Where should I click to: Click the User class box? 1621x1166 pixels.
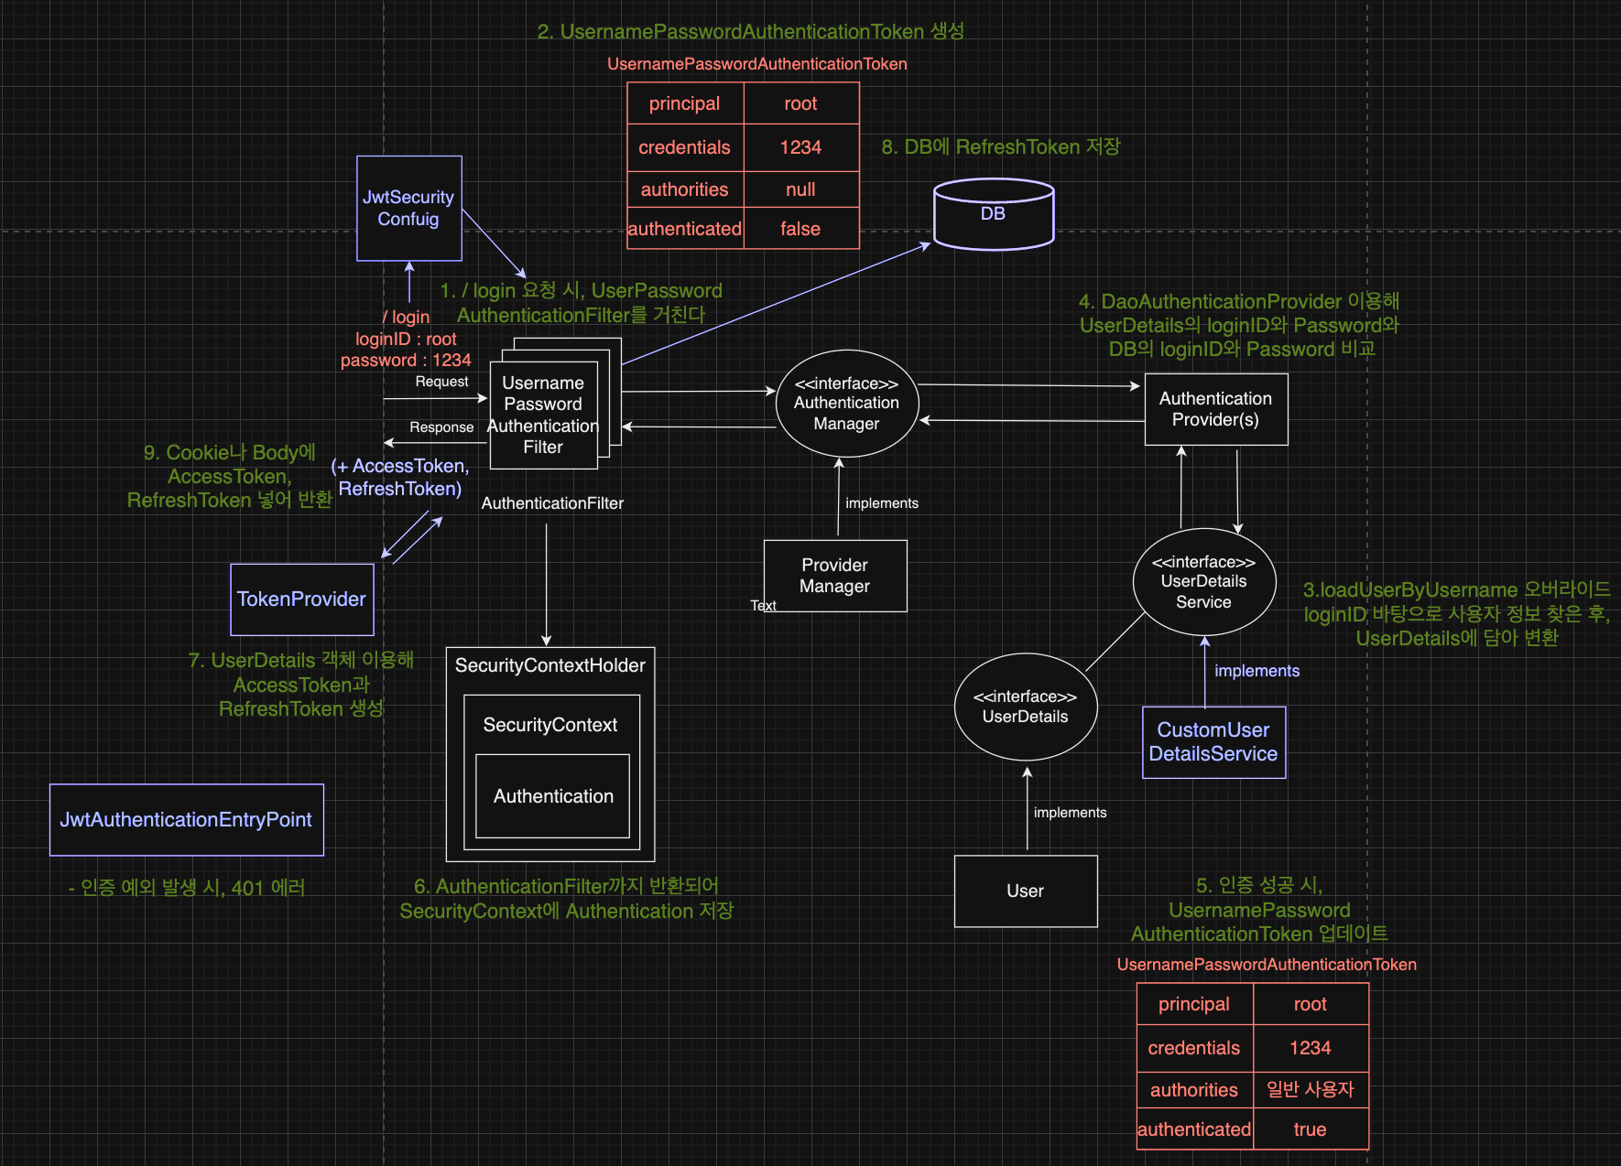[1025, 891]
